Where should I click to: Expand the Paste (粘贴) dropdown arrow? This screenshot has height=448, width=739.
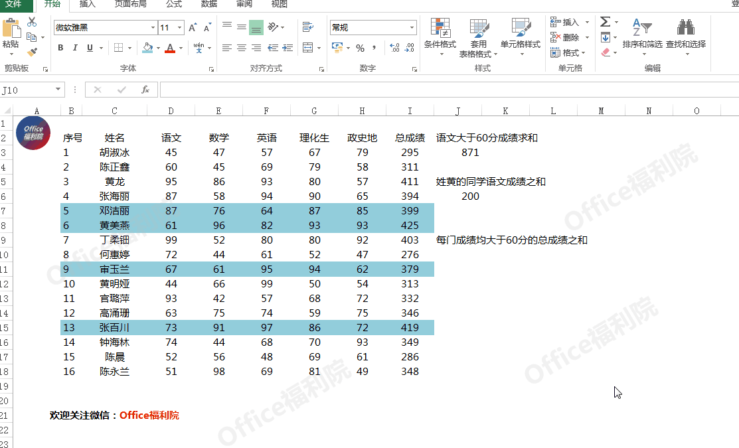click(11, 54)
